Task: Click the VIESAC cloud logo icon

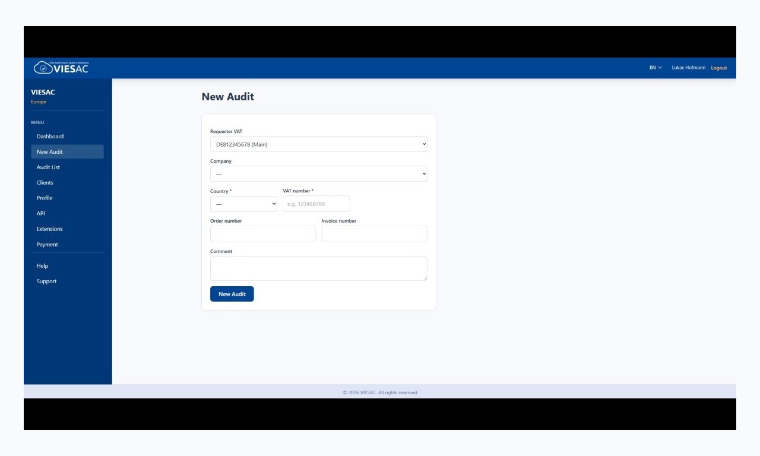Action: coord(43,68)
